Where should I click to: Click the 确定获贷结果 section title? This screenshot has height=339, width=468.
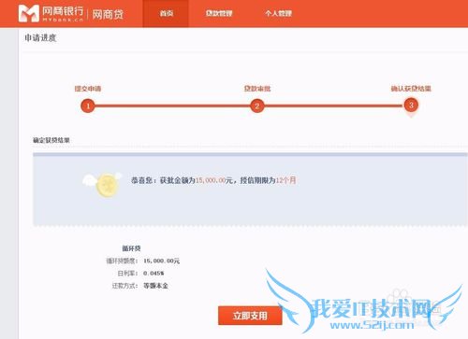tap(51, 140)
